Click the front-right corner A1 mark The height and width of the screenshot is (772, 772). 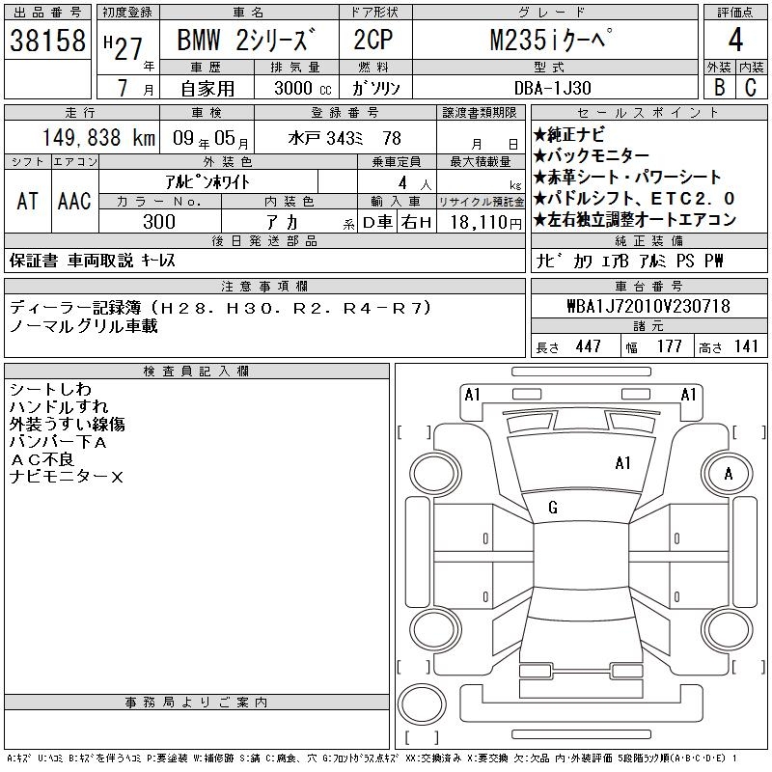[x=689, y=395]
